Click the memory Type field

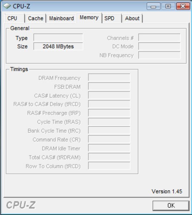(x=58, y=37)
